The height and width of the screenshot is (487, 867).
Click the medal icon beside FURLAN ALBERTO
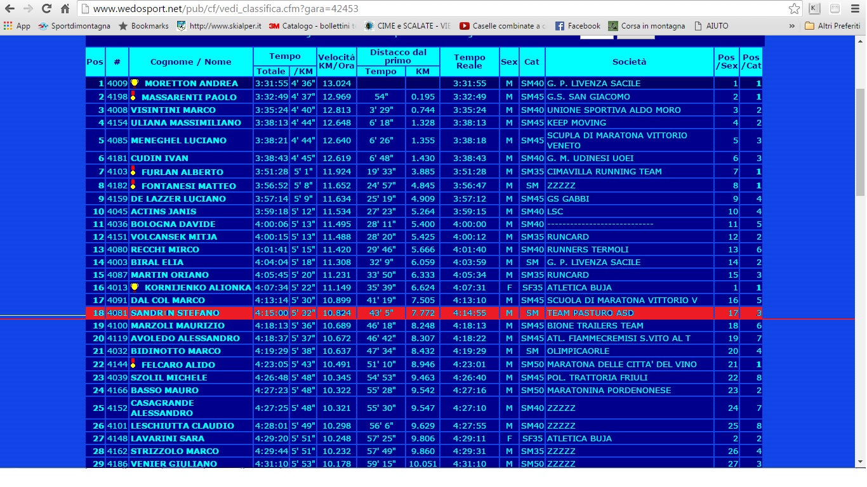click(x=133, y=171)
